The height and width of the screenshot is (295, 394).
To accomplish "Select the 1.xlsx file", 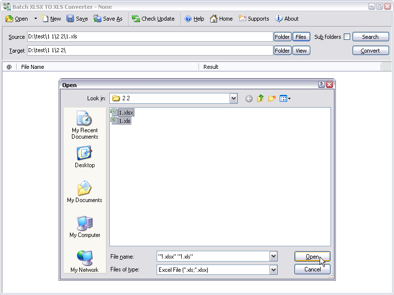I will click(123, 113).
